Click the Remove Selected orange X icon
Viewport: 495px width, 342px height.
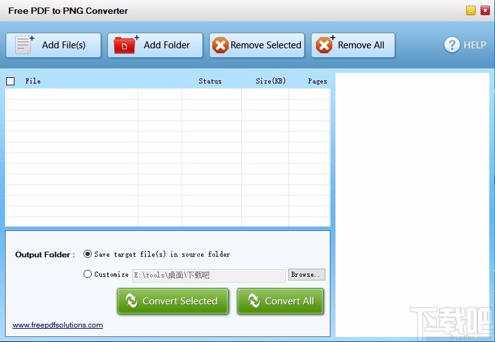point(220,45)
